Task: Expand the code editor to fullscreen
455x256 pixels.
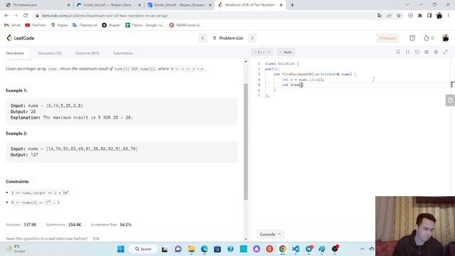Action: point(446,52)
